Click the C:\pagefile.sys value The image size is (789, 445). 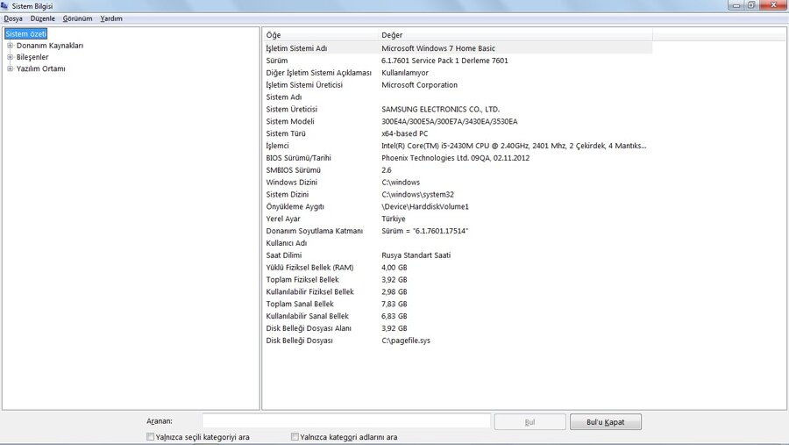406,341
